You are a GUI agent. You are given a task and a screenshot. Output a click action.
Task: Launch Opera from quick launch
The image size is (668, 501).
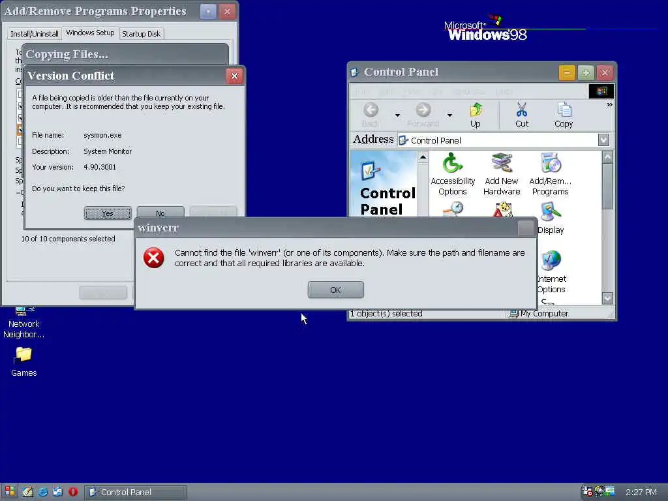click(73, 492)
